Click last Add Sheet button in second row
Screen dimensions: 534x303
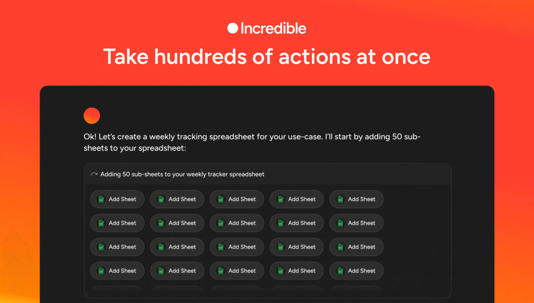pos(356,223)
